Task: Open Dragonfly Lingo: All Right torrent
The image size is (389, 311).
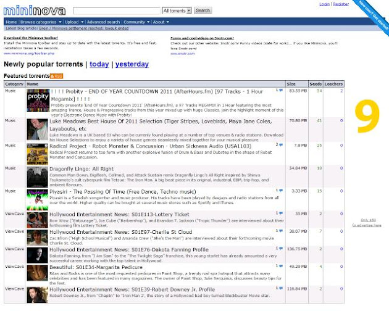Action: click(82, 169)
